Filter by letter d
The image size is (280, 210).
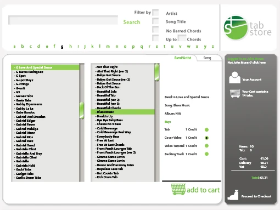point(38,46)
